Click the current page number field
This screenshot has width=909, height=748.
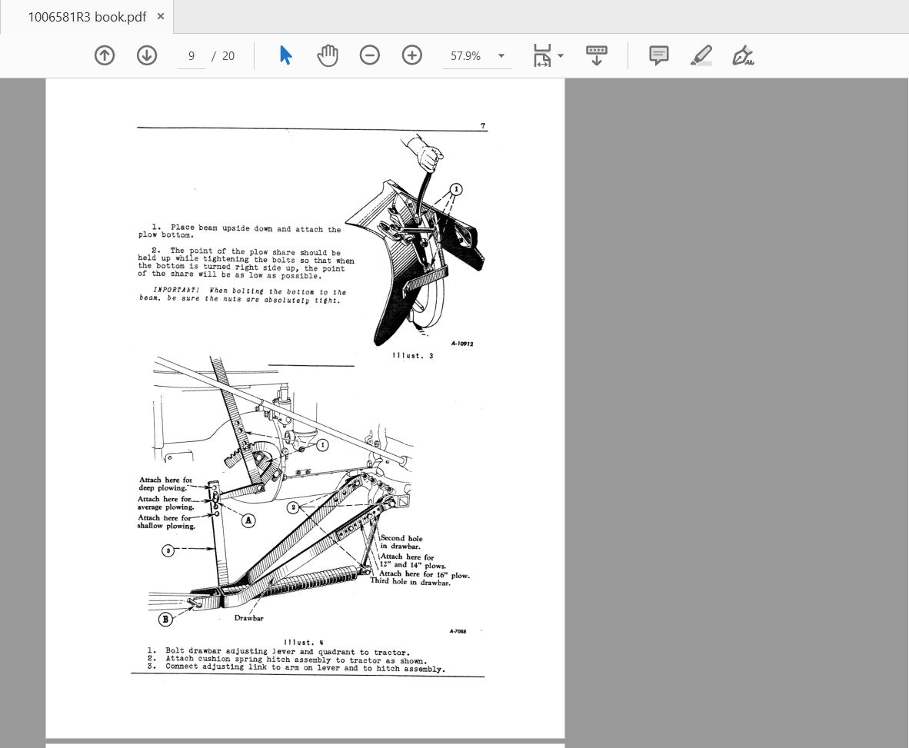pos(191,55)
